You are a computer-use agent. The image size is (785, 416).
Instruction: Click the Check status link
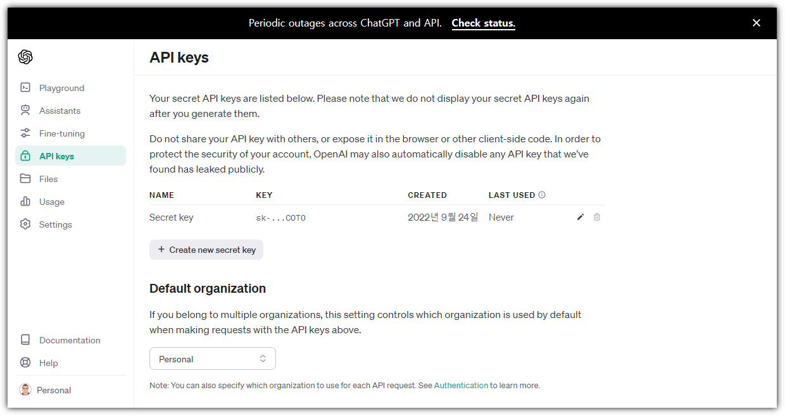tap(484, 23)
